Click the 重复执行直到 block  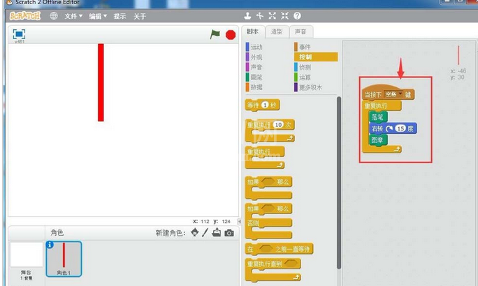coord(273,269)
